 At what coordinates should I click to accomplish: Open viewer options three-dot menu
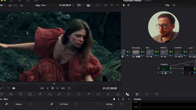pos(118,5)
